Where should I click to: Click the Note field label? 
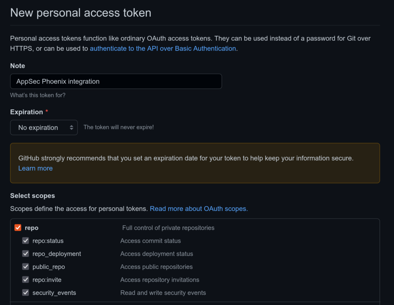pyautogui.click(x=18, y=66)
